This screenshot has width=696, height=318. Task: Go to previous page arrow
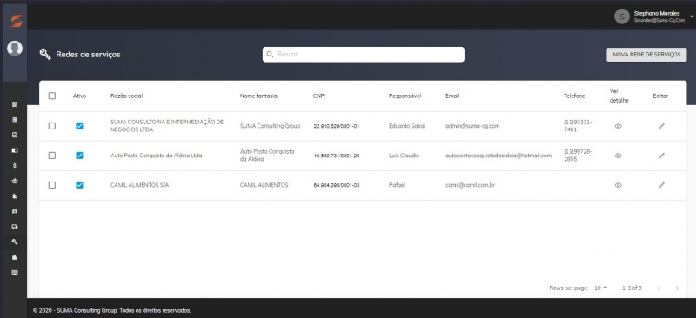click(x=659, y=288)
